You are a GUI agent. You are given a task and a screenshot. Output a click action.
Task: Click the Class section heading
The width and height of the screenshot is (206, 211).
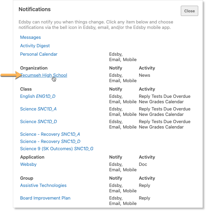tap(26, 89)
